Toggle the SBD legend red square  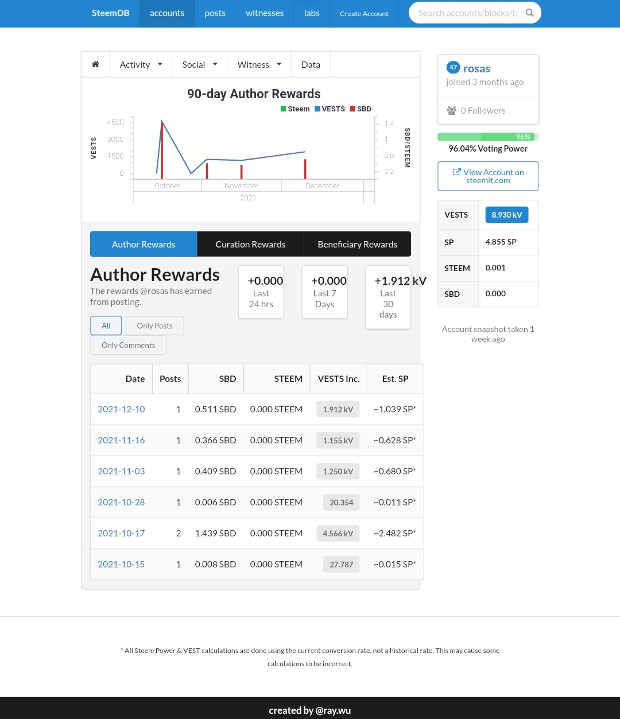[352, 109]
